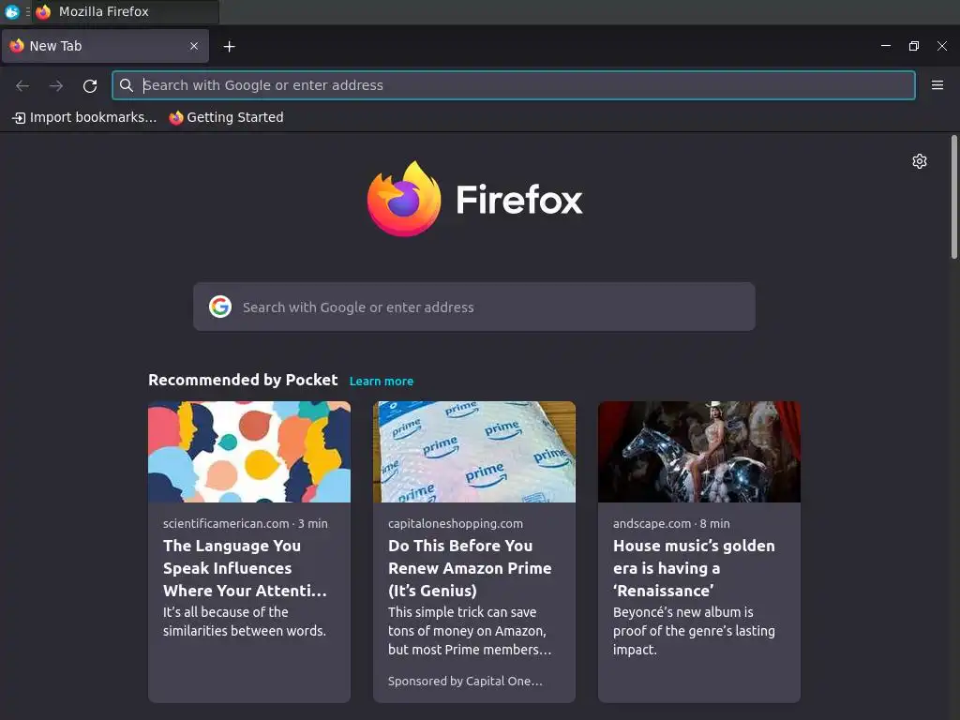
Task: Click the back navigation arrow
Action: (x=22, y=85)
